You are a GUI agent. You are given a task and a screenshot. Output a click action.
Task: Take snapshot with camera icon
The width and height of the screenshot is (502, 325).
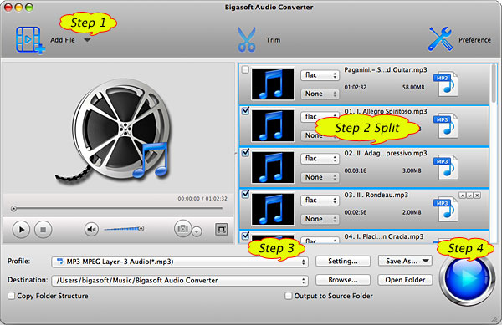click(182, 228)
